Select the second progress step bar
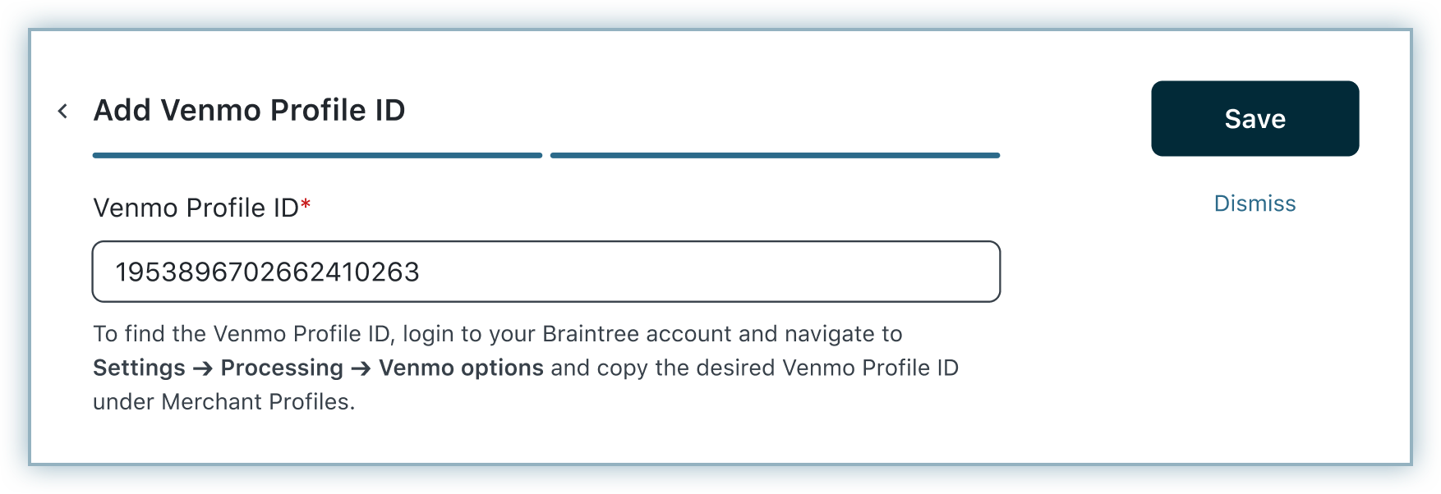 tap(775, 155)
